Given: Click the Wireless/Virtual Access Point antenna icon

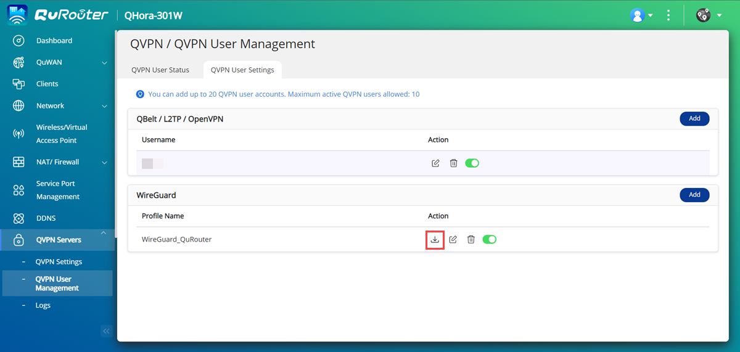Looking at the screenshot, I should pos(18,134).
